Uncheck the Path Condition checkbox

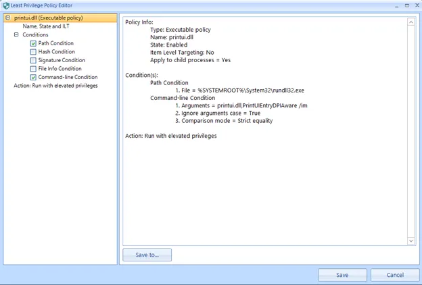33,43
